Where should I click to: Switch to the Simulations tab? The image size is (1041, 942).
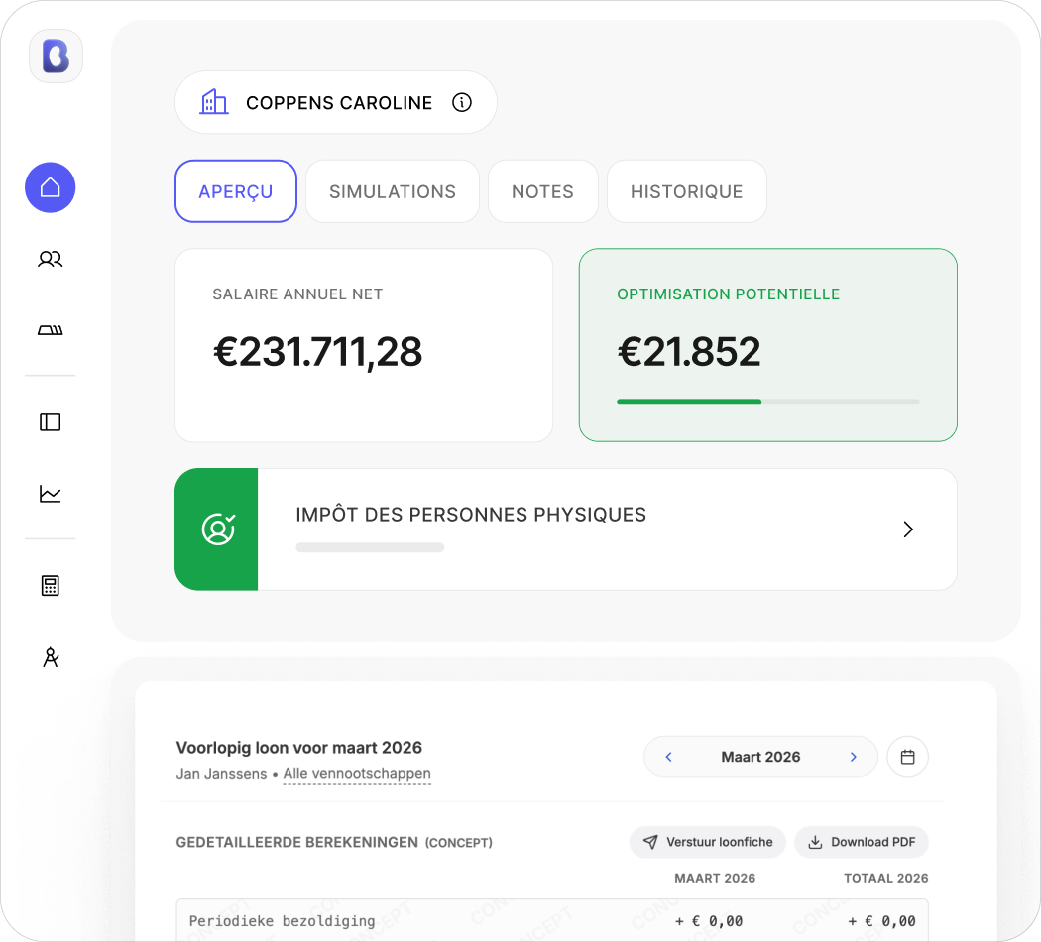click(x=393, y=191)
